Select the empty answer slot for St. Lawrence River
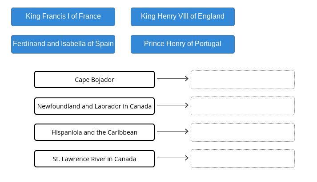The image size is (317, 182). (243, 159)
